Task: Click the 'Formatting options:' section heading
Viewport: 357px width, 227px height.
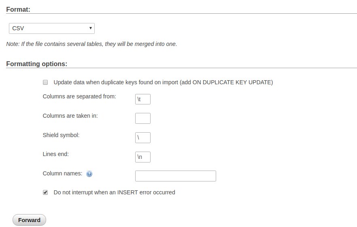Action: tap(36, 64)
